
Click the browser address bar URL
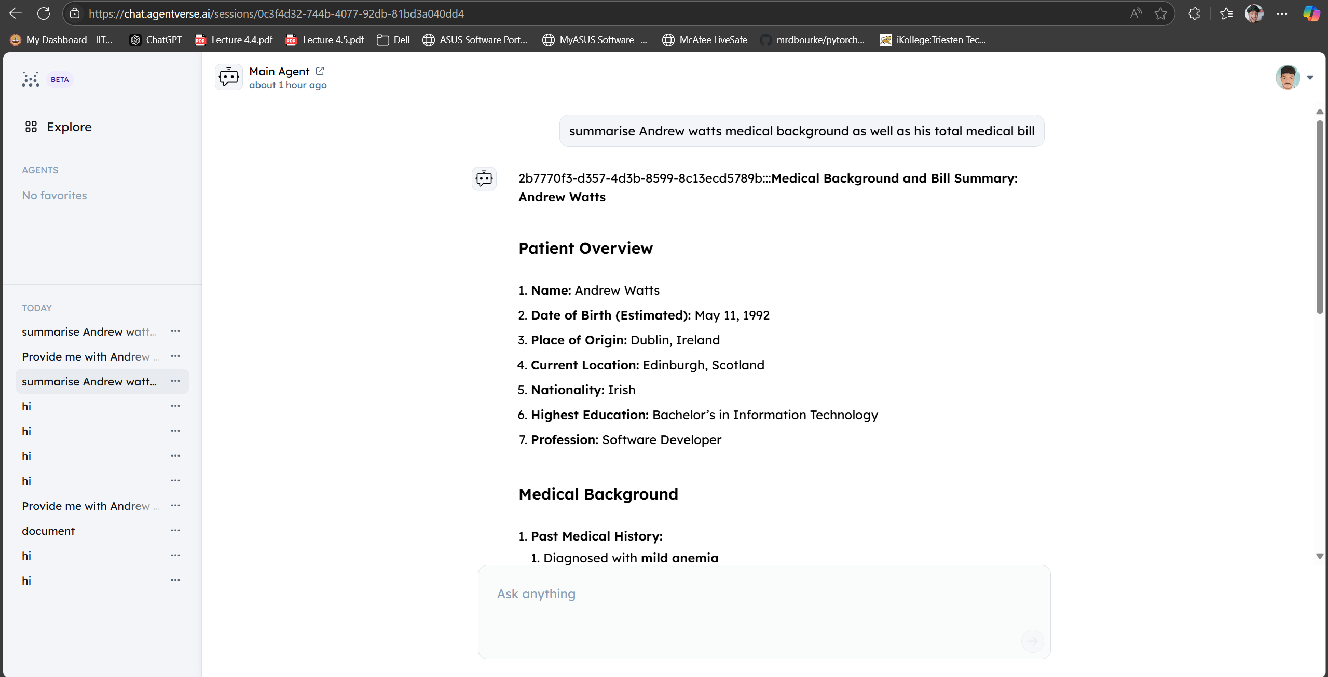pyautogui.click(x=276, y=13)
